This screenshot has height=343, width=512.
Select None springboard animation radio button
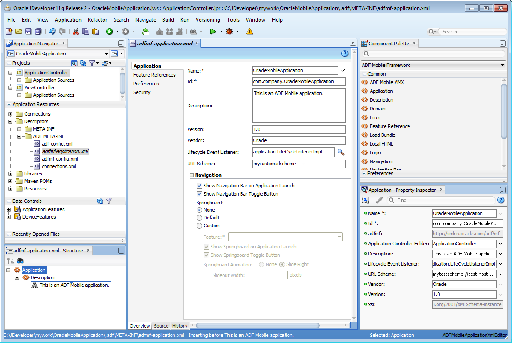(261, 264)
